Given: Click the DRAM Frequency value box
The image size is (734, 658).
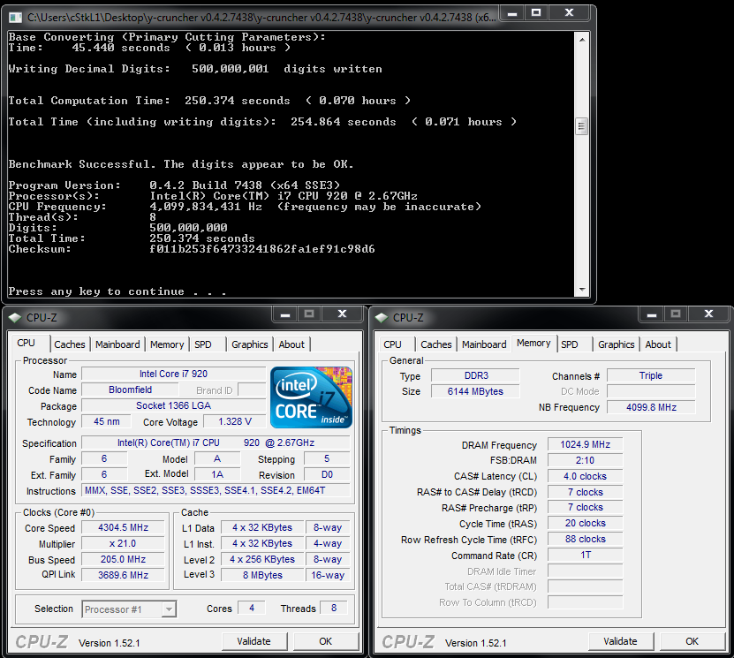Looking at the screenshot, I should (585, 444).
